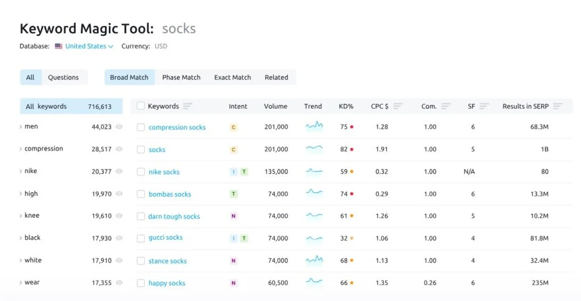Click the N intent badge for stance socks

click(x=233, y=261)
